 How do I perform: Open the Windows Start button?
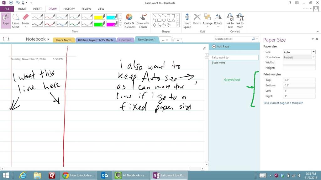[6, 175]
